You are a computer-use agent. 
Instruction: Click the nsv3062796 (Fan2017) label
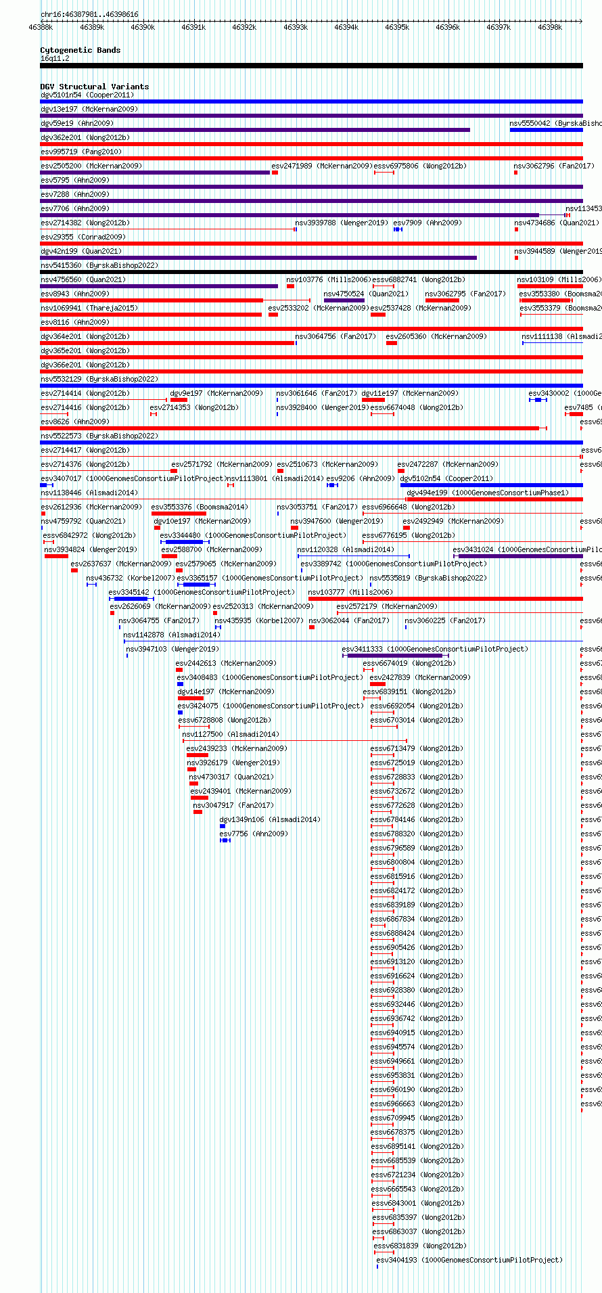click(555, 166)
